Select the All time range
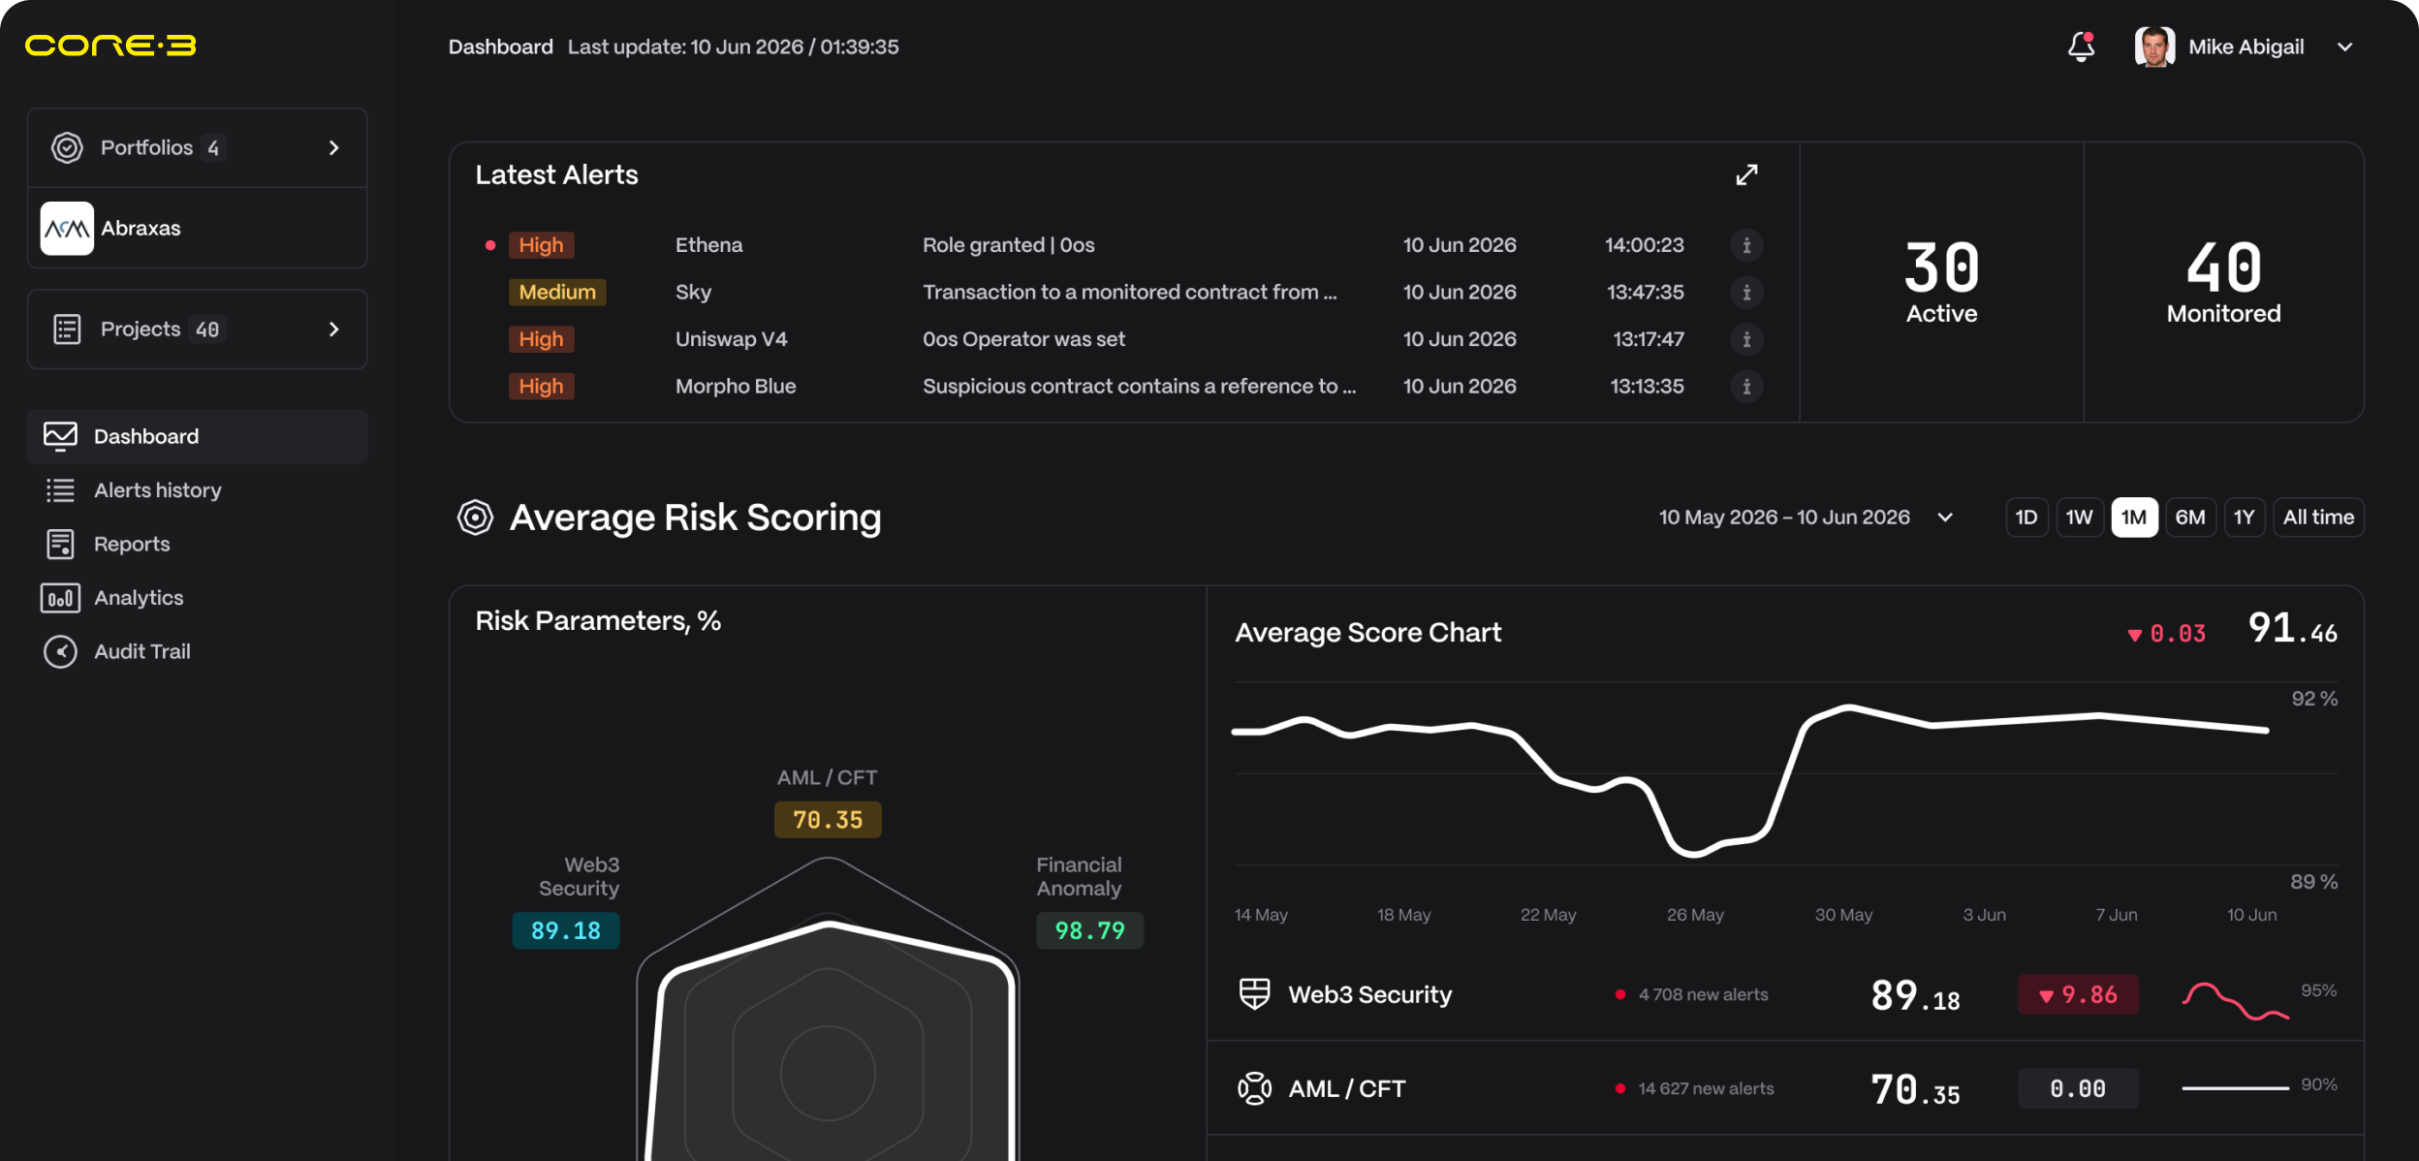The width and height of the screenshot is (2419, 1161). 2318,518
